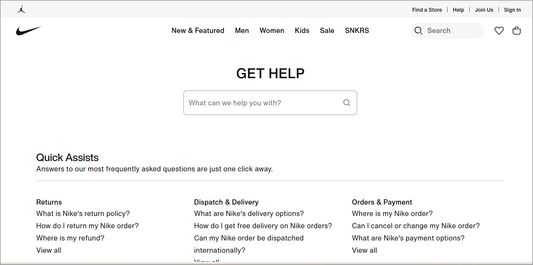Open 'How do I get free delivery' question

coord(263,226)
